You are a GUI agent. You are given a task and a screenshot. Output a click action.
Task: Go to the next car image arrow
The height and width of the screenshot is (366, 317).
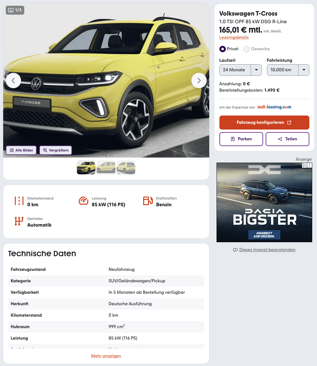tap(199, 81)
